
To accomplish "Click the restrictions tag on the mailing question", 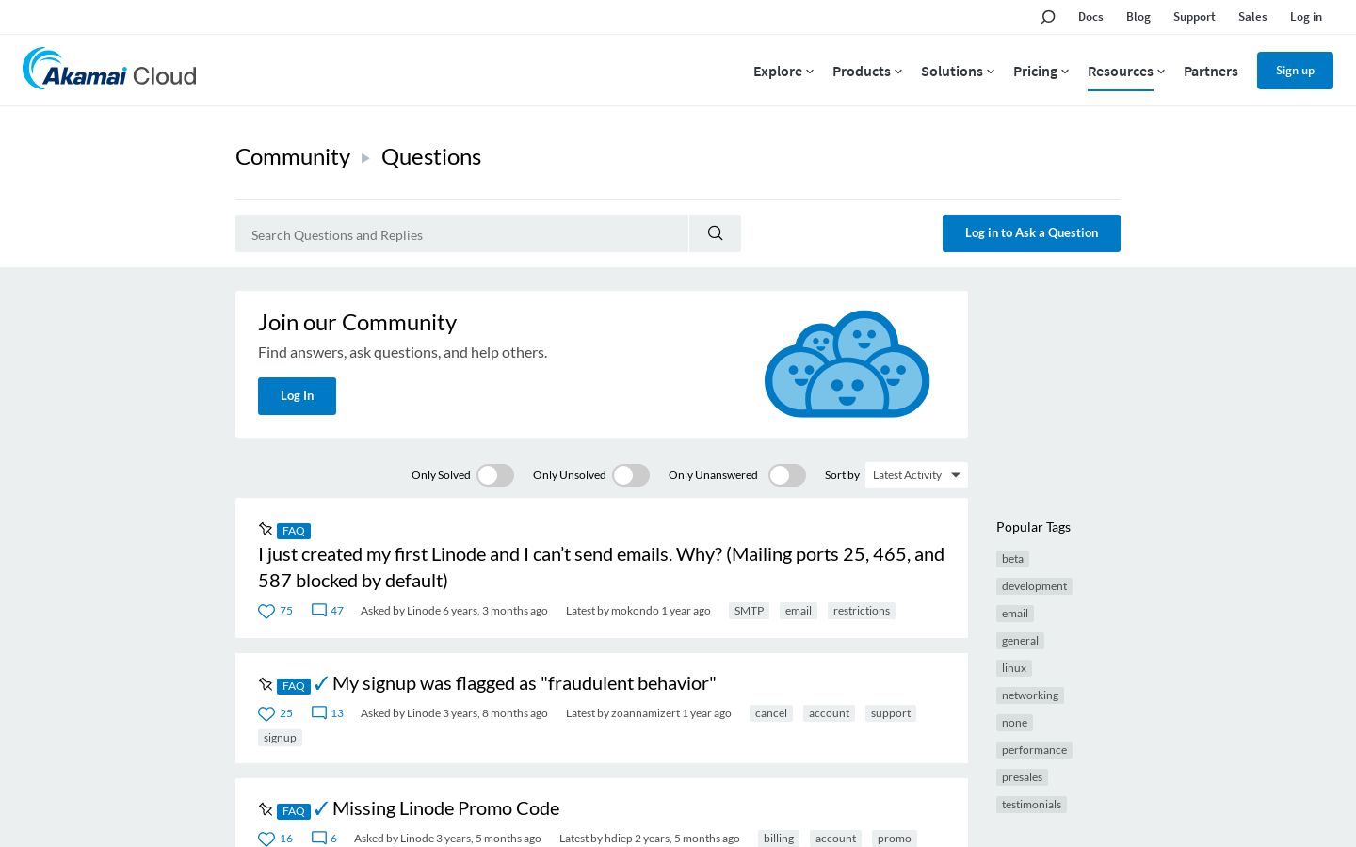I will (x=862, y=611).
